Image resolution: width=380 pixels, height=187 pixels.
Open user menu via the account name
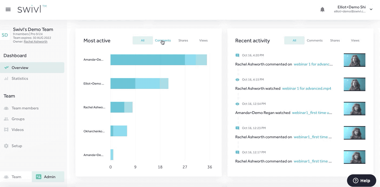[351, 7]
